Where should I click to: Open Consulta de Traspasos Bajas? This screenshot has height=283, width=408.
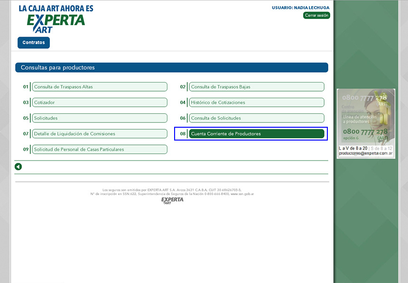257,87
